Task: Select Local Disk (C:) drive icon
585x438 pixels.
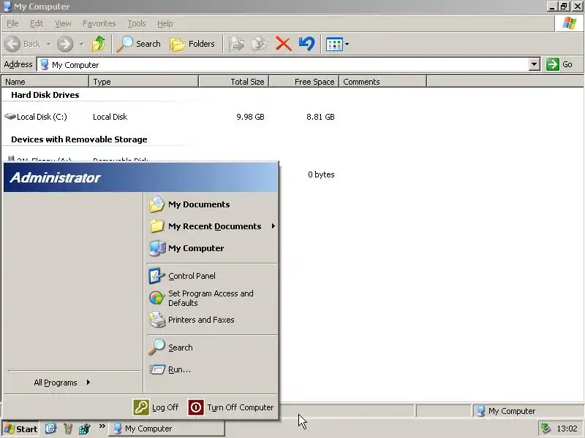Action: pyautogui.click(x=10, y=117)
